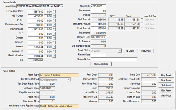Click the ? button in PPSR row

pos(54,20)
